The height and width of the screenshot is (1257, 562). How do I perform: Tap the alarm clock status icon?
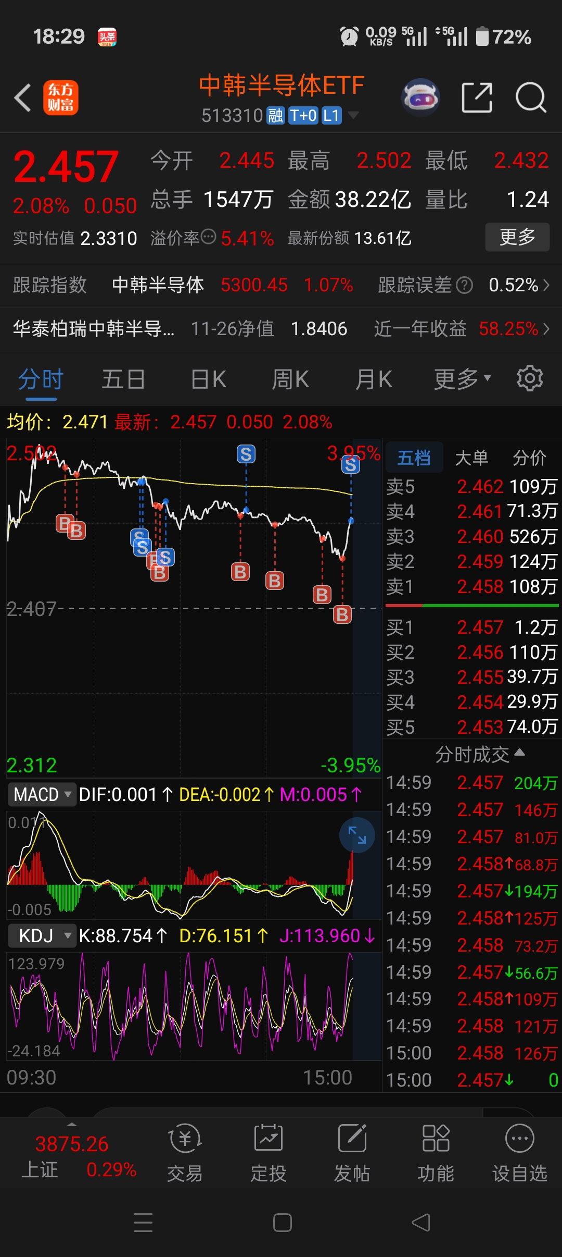pos(349,36)
